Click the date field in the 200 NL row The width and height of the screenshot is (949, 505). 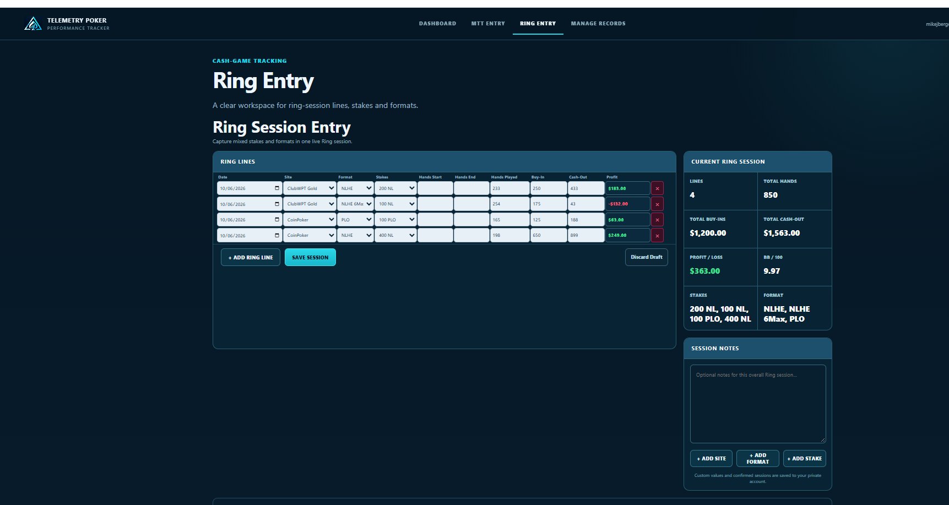tap(249, 188)
